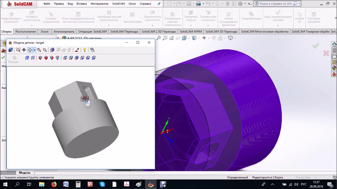This screenshot has height=189, width=337.
Task: Switch to the Сборка tab
Action: tap(6, 31)
